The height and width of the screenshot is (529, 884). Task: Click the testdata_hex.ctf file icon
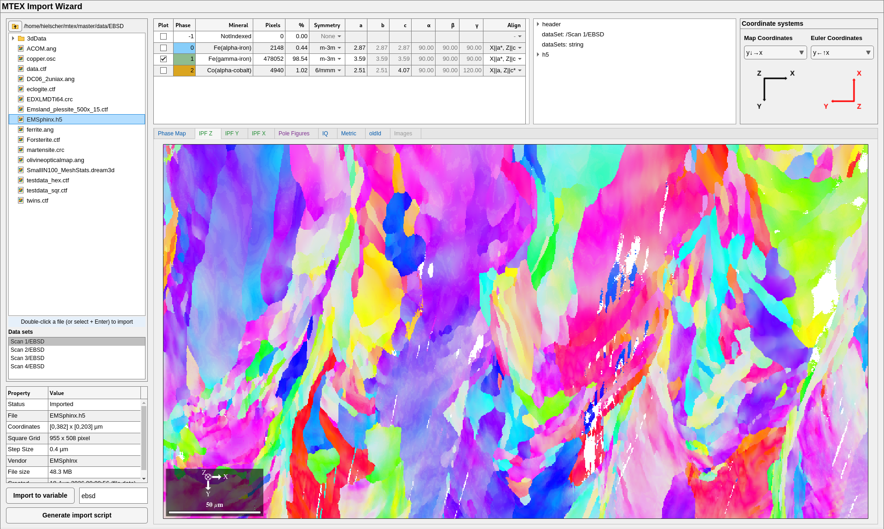point(21,180)
